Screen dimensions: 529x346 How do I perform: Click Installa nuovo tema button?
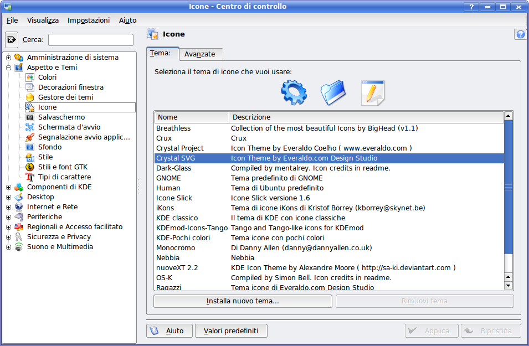tap(243, 301)
